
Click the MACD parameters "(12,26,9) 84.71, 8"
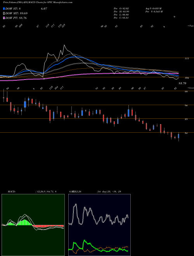pos(46,192)
